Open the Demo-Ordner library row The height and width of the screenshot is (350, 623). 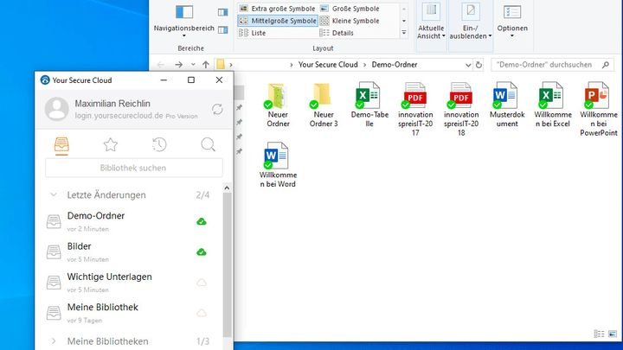pos(129,221)
